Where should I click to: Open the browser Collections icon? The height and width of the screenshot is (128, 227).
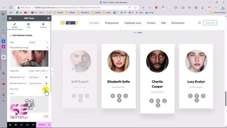pos(196,7)
